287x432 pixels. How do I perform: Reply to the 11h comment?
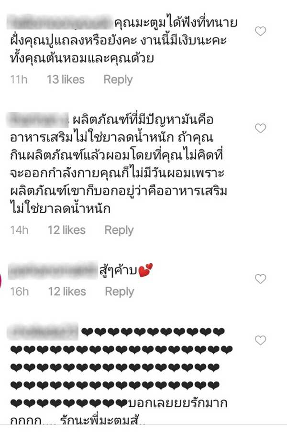click(x=118, y=80)
